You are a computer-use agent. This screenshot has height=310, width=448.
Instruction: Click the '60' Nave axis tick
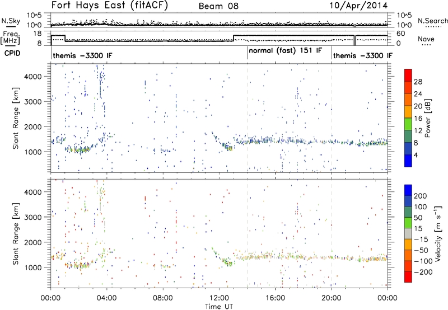401,34
